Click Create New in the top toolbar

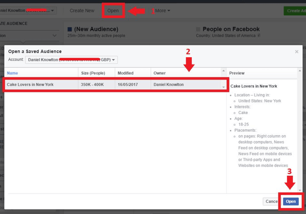82,11
